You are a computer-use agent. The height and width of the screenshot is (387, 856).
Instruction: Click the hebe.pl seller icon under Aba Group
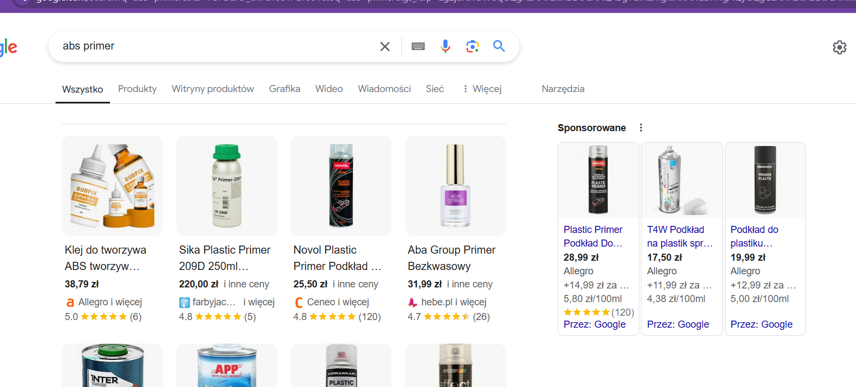pyautogui.click(x=413, y=302)
